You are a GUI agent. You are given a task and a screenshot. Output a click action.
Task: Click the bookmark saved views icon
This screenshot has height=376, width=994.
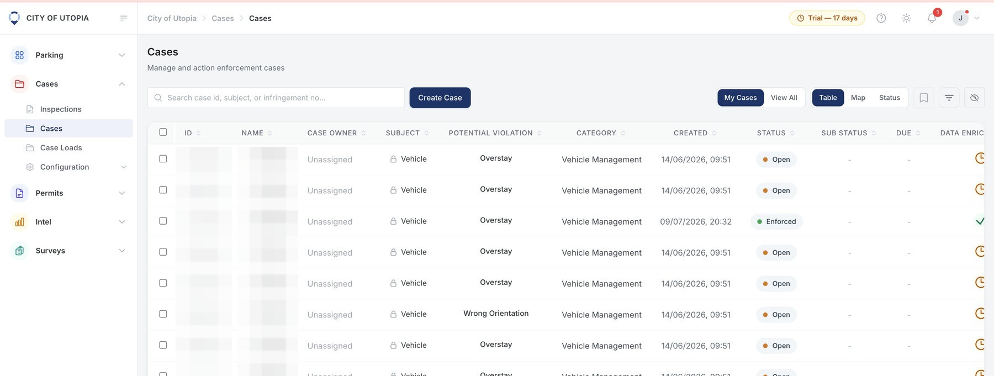coord(923,98)
